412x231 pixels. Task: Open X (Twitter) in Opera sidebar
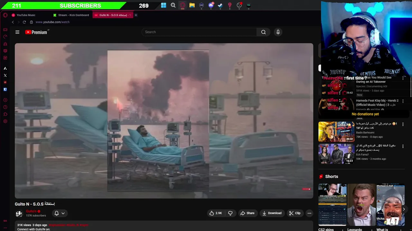[x=5, y=75]
